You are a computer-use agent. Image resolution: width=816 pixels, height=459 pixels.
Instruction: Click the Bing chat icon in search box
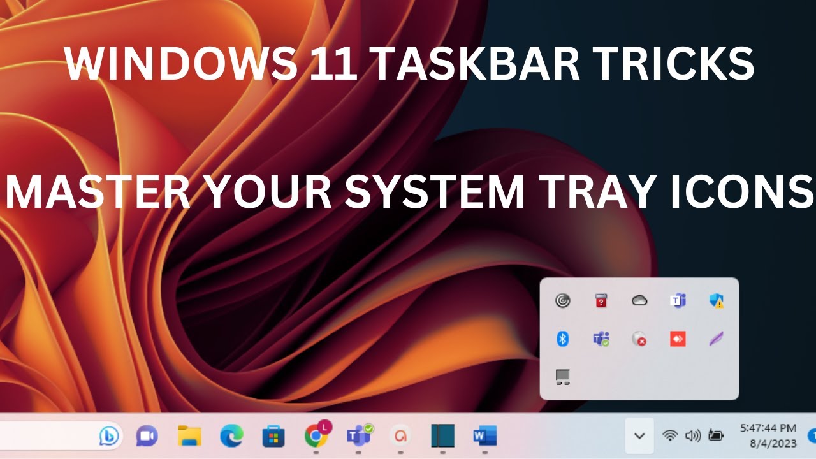click(109, 436)
